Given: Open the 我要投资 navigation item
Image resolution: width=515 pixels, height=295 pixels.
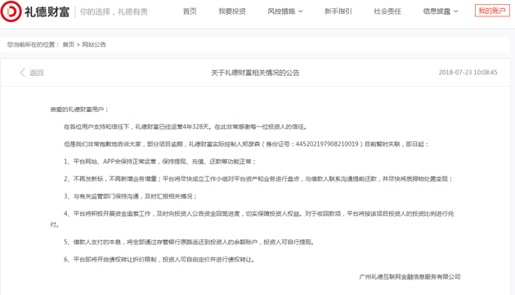Looking at the screenshot, I should click(x=232, y=11).
